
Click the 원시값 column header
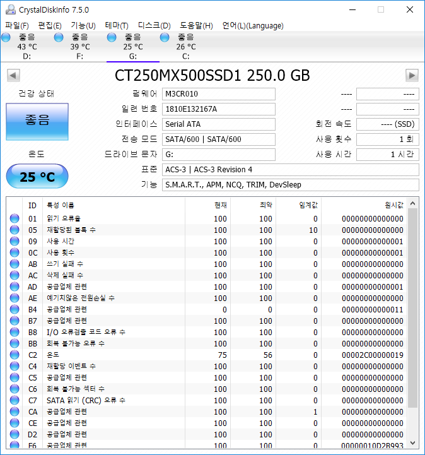point(364,205)
